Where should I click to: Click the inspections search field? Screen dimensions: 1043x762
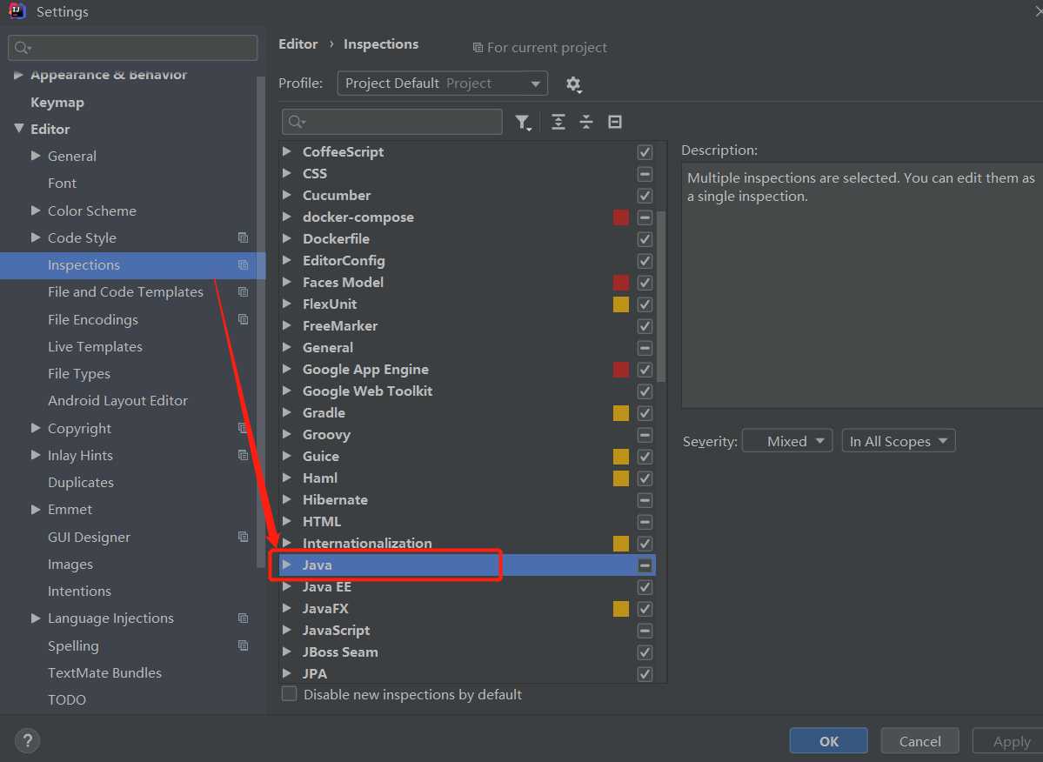coord(392,122)
